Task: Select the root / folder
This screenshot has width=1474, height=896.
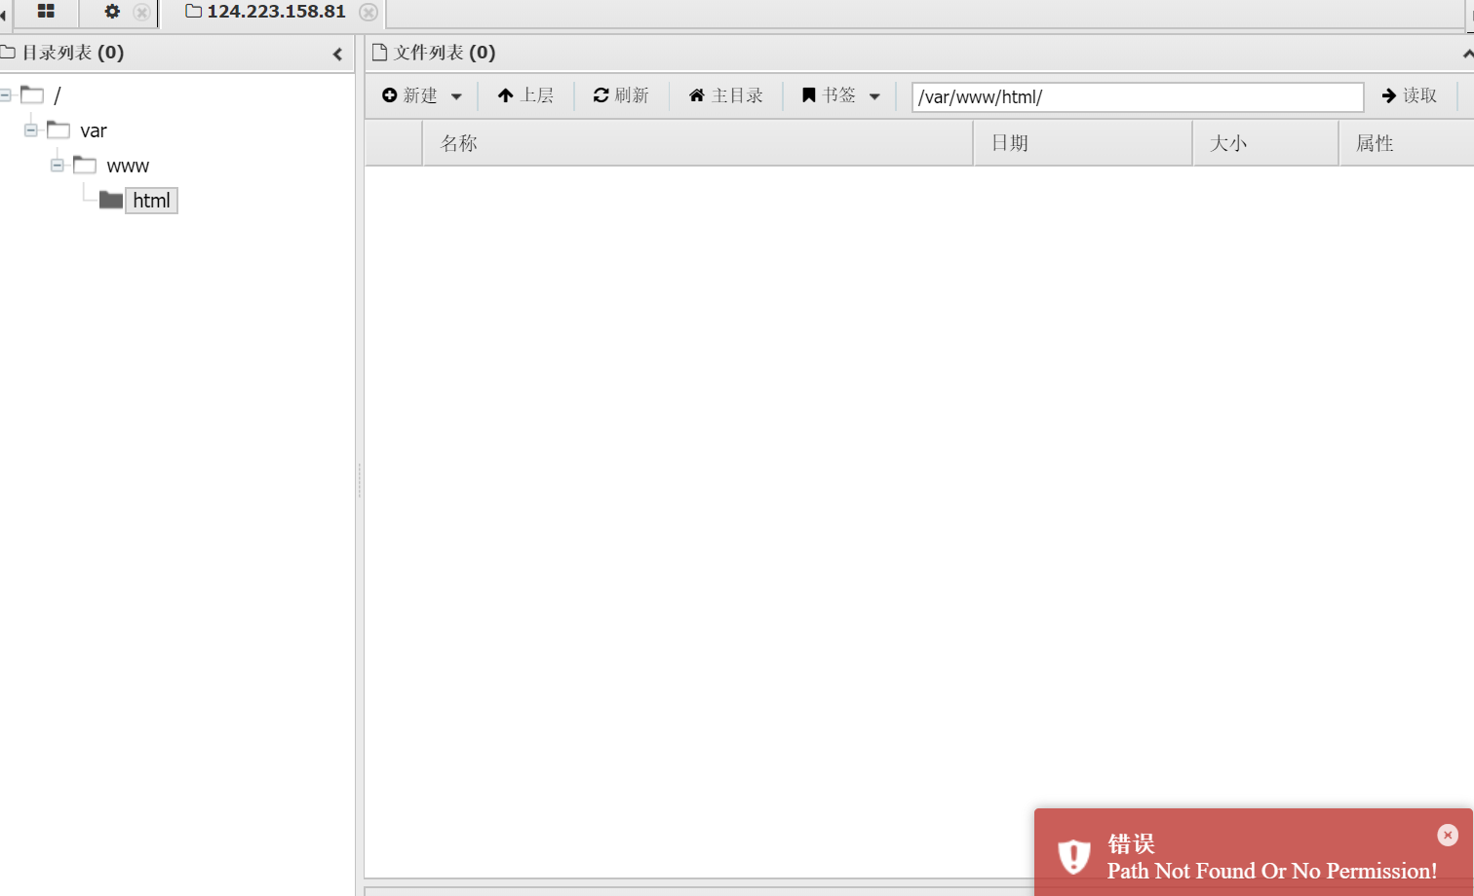Action: click(x=57, y=95)
